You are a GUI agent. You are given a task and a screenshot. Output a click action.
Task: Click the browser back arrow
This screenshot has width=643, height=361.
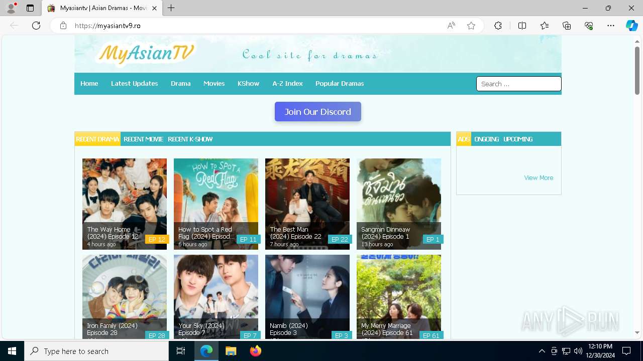tap(14, 26)
